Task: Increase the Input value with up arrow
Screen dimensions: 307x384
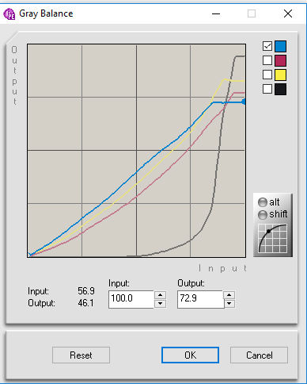Action: [160, 295]
